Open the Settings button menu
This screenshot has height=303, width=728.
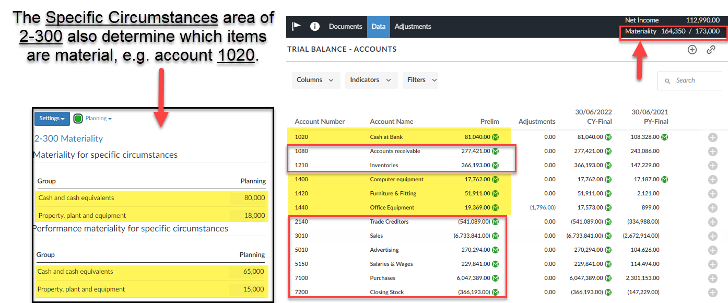tap(52, 119)
